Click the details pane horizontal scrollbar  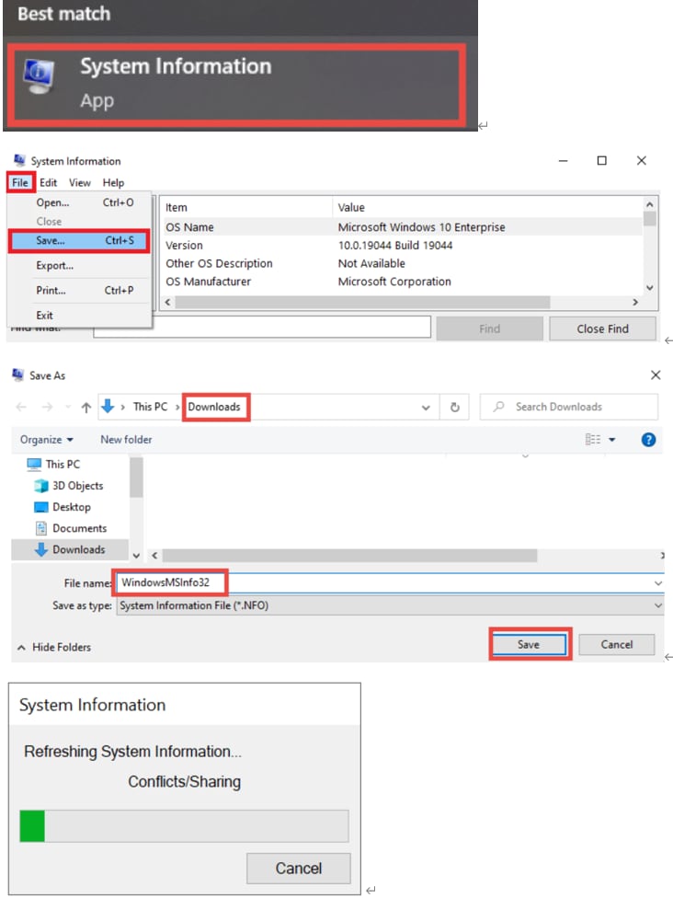(363, 302)
